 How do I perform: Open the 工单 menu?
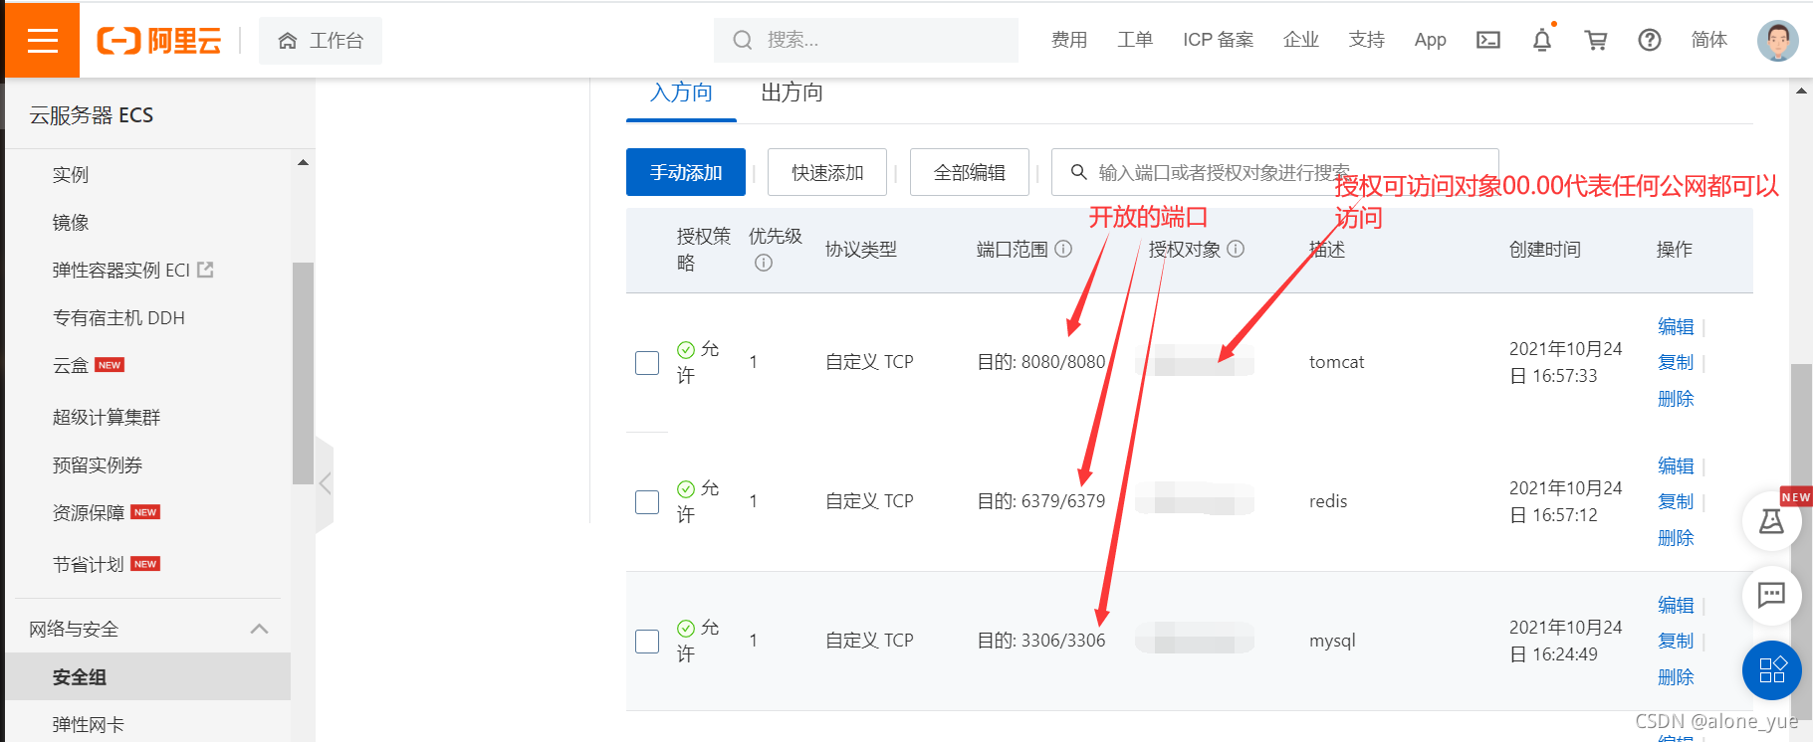tap(1135, 40)
